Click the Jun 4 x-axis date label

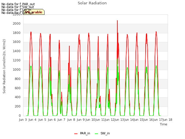tap(32, 120)
